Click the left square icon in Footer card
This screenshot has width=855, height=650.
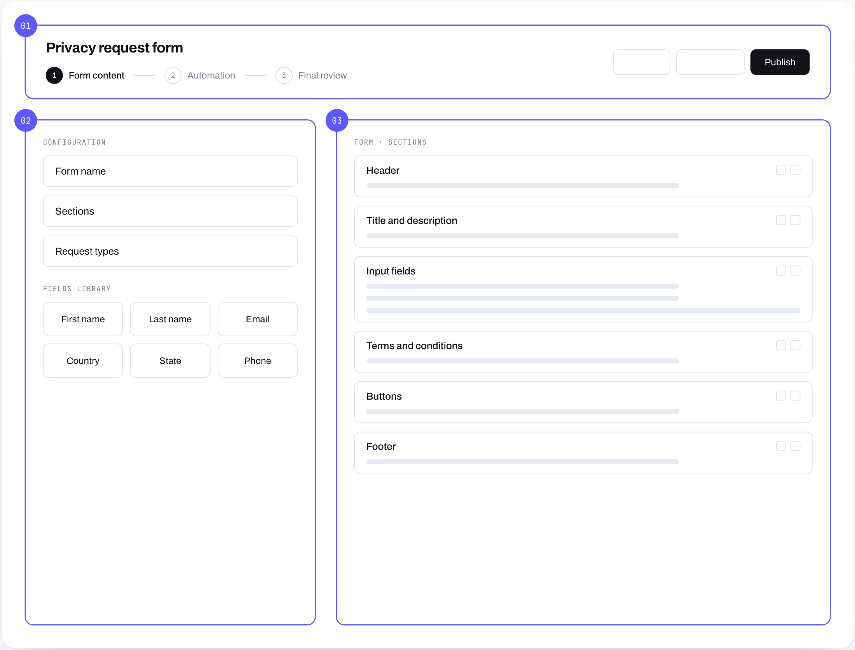(x=781, y=446)
